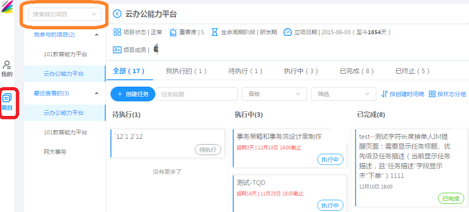Screen dimensions: 469x212
Task: Switch to the 已完成(8) tab
Action: click(357, 71)
